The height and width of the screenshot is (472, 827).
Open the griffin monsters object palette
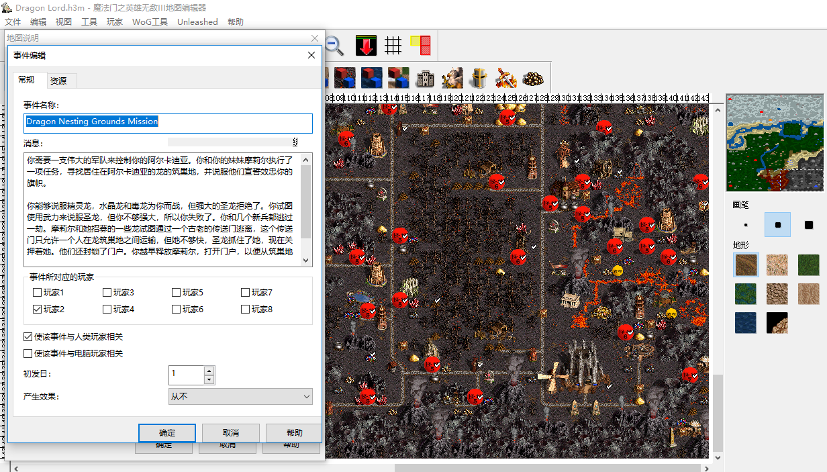(452, 78)
